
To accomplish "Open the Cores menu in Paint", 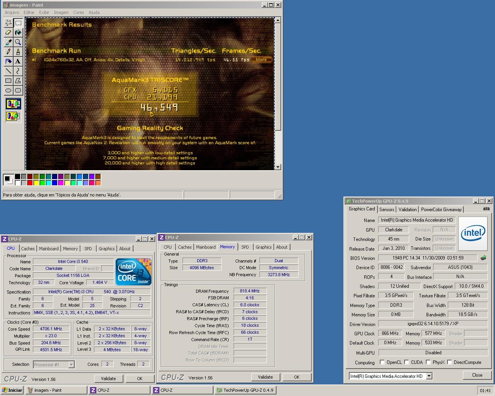I will point(79,12).
